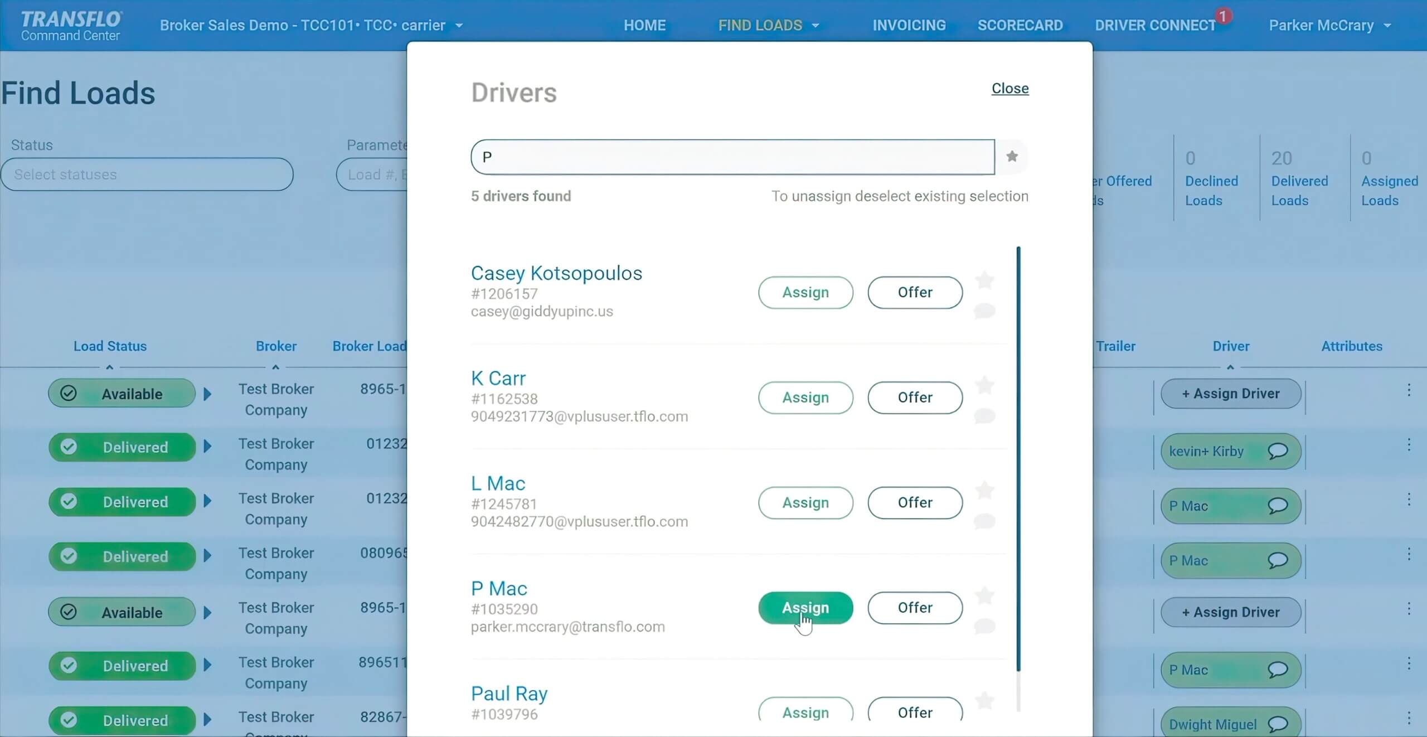1427x737 pixels.
Task: Sort by Load Status column
Action: [x=110, y=346]
